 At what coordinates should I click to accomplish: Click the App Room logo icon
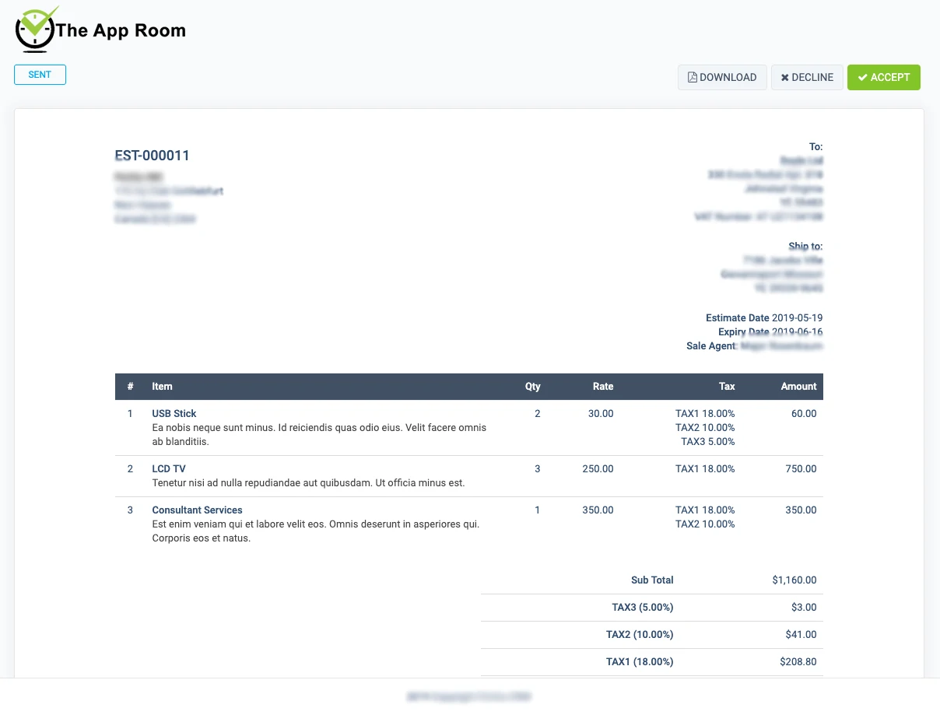point(37,30)
